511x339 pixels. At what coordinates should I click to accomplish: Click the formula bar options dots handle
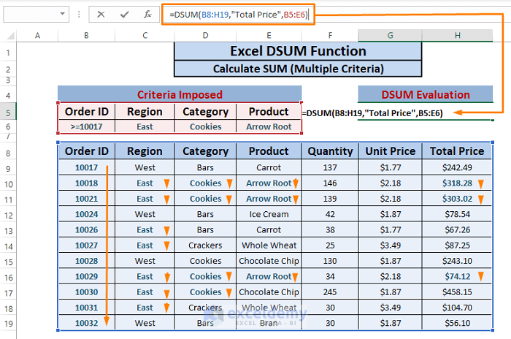[79, 15]
